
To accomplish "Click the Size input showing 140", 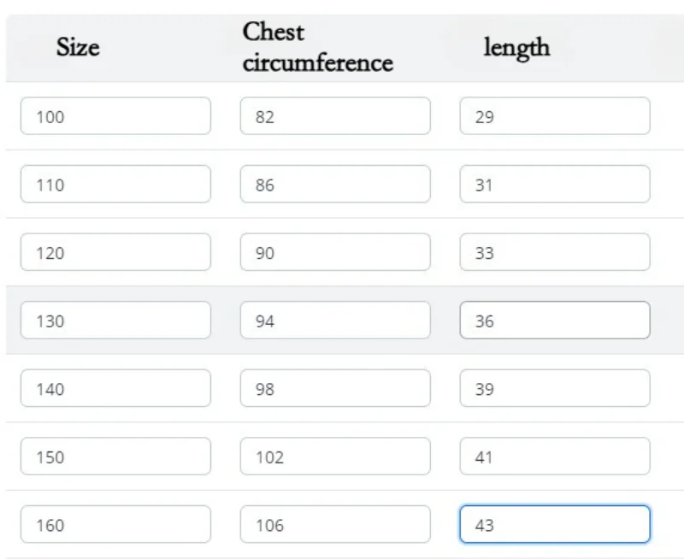I will (x=115, y=388).
